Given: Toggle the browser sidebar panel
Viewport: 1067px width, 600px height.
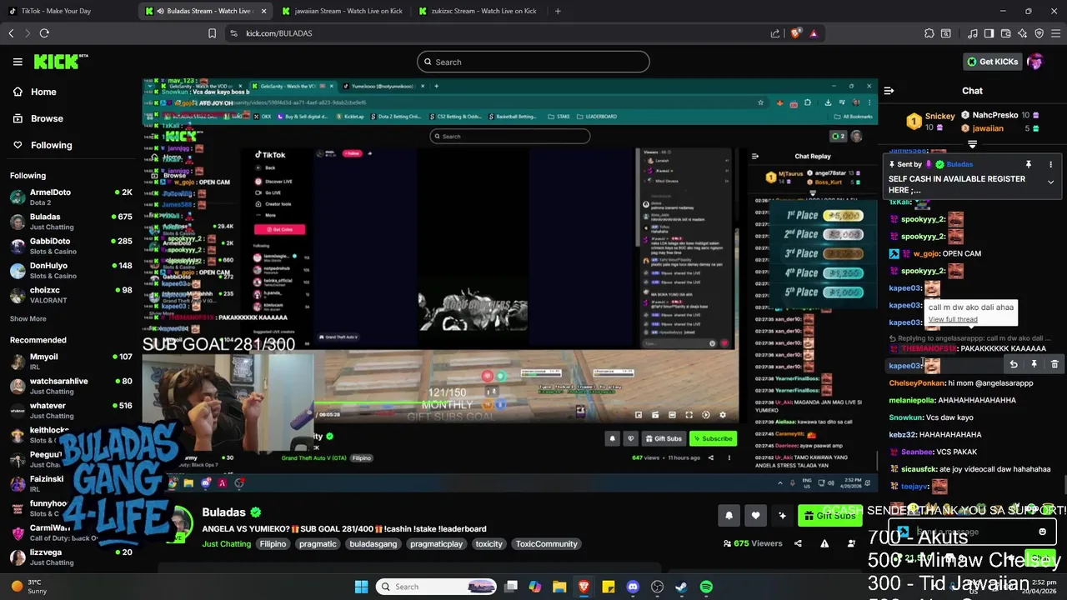Looking at the screenshot, I should [x=989, y=33].
